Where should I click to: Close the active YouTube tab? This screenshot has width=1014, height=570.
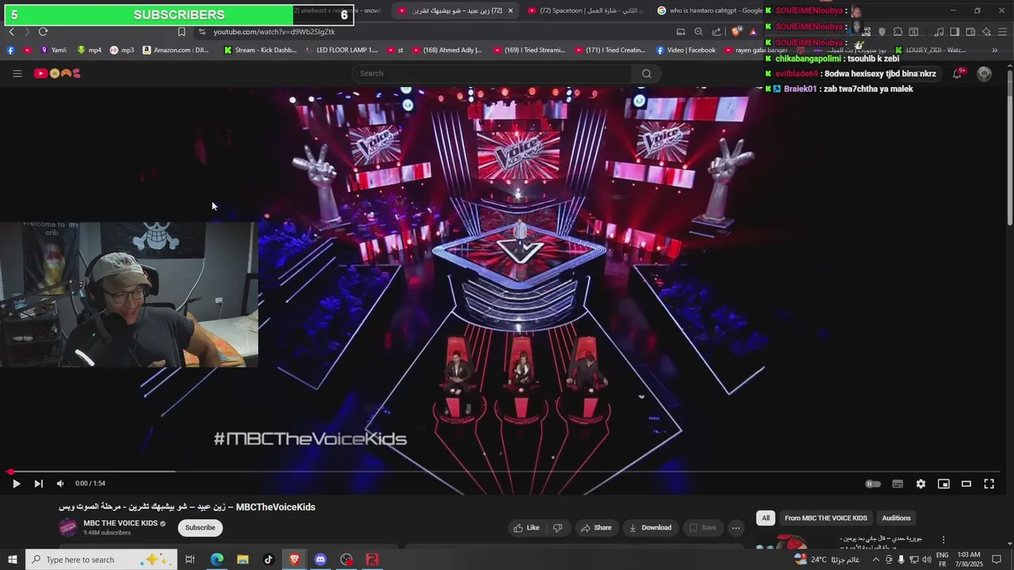(x=510, y=10)
